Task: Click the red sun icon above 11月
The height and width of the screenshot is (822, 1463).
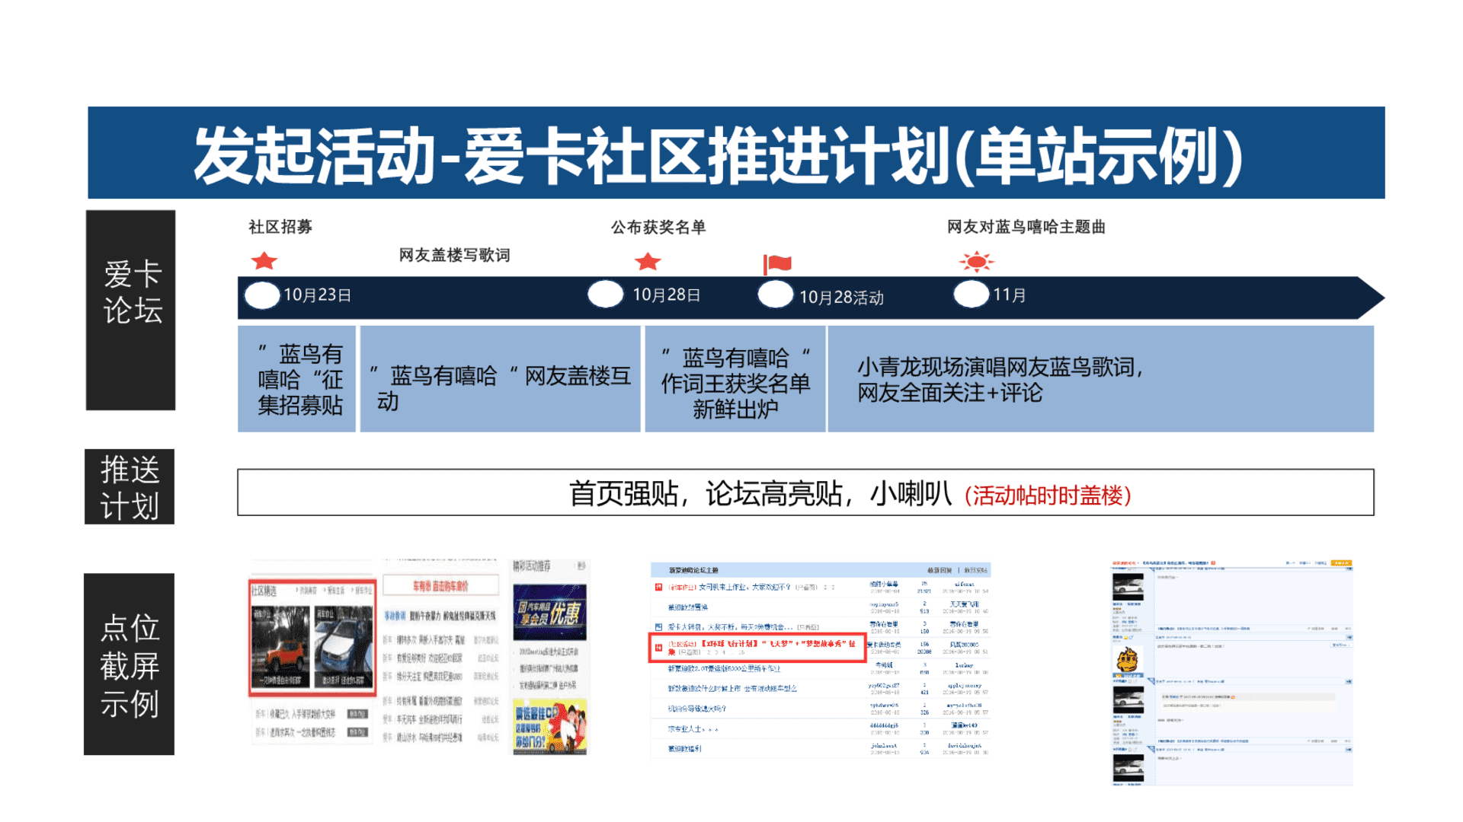Action: coord(976,263)
